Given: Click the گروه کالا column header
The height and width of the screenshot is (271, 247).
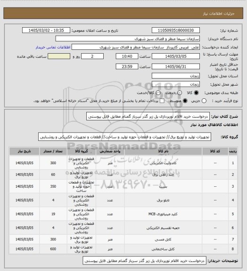Looking at the screenshot, I should coord(82,151).
